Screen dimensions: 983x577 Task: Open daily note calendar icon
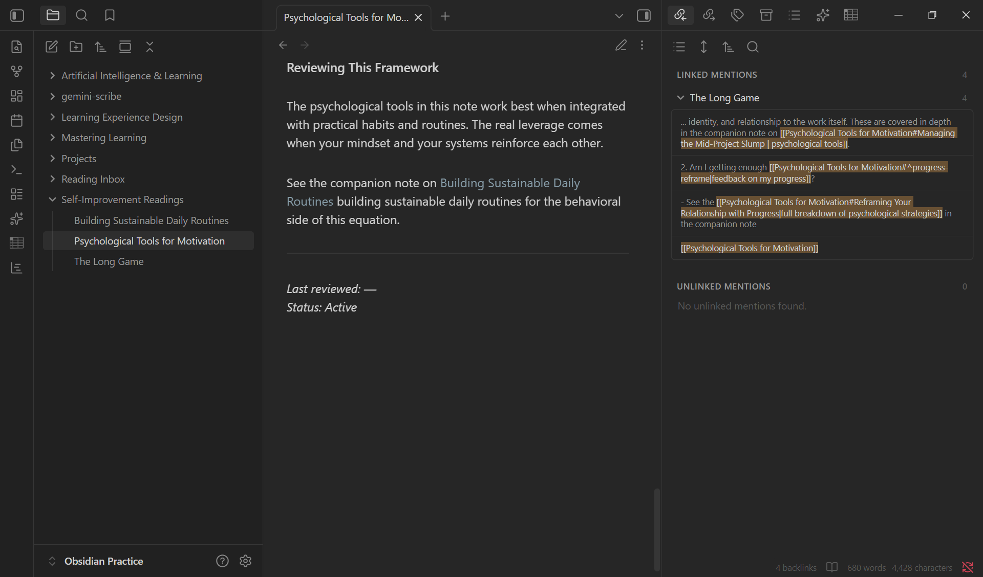(x=16, y=120)
